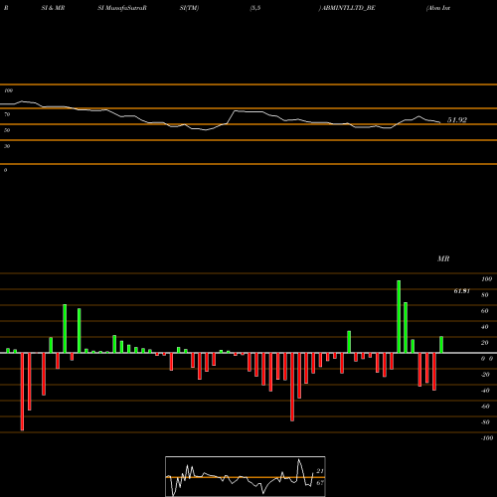Image resolution: width=497 pixels, height=497 pixels.
Task: Click the end of the RSI line
Action: (x=440, y=122)
